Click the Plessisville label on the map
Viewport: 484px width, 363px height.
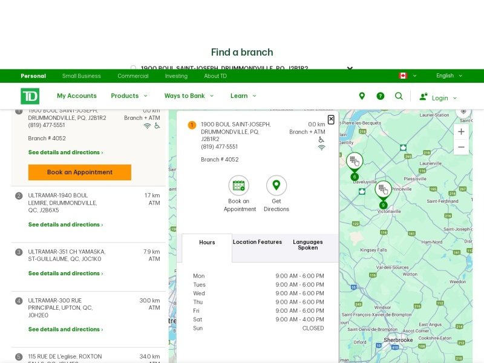pos(415,178)
